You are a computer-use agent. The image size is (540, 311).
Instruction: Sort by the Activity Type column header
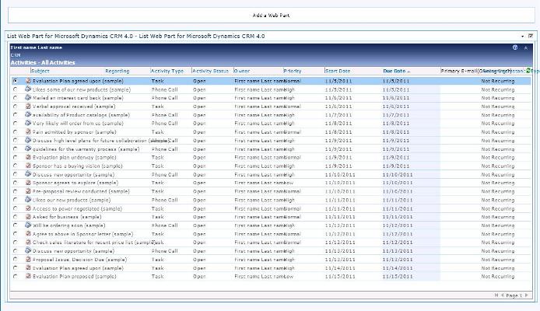point(167,71)
